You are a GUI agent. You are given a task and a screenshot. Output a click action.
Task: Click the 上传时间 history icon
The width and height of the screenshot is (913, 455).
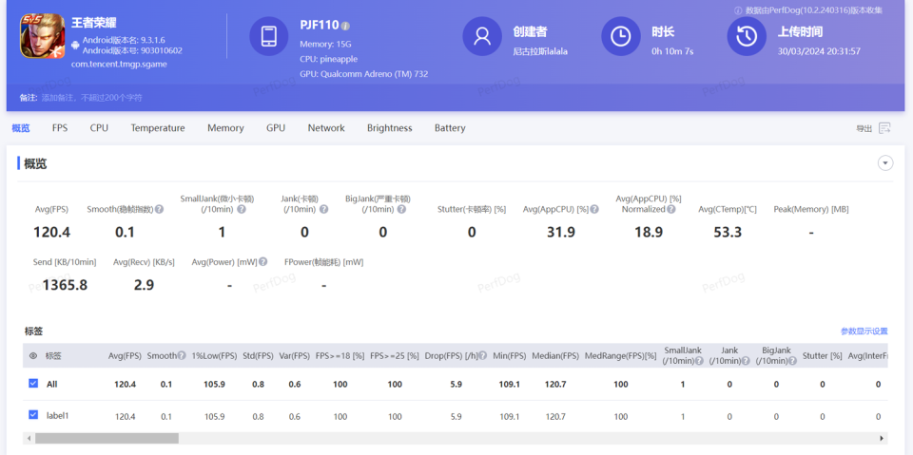pos(747,36)
